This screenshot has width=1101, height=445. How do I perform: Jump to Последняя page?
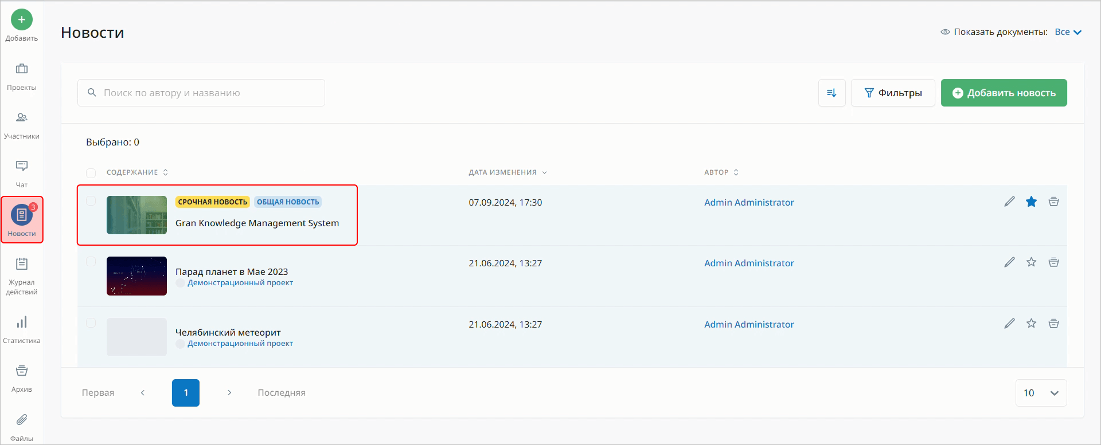tap(282, 393)
